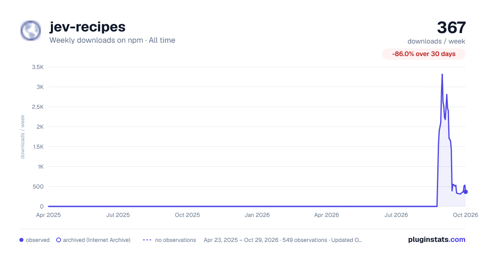Click the 3K y-axis label
Image resolution: width=485 pixels, height=254 pixels.
(40, 87)
